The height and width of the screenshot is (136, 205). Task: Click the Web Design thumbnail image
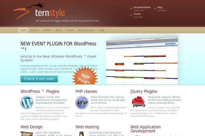(x=27, y=134)
